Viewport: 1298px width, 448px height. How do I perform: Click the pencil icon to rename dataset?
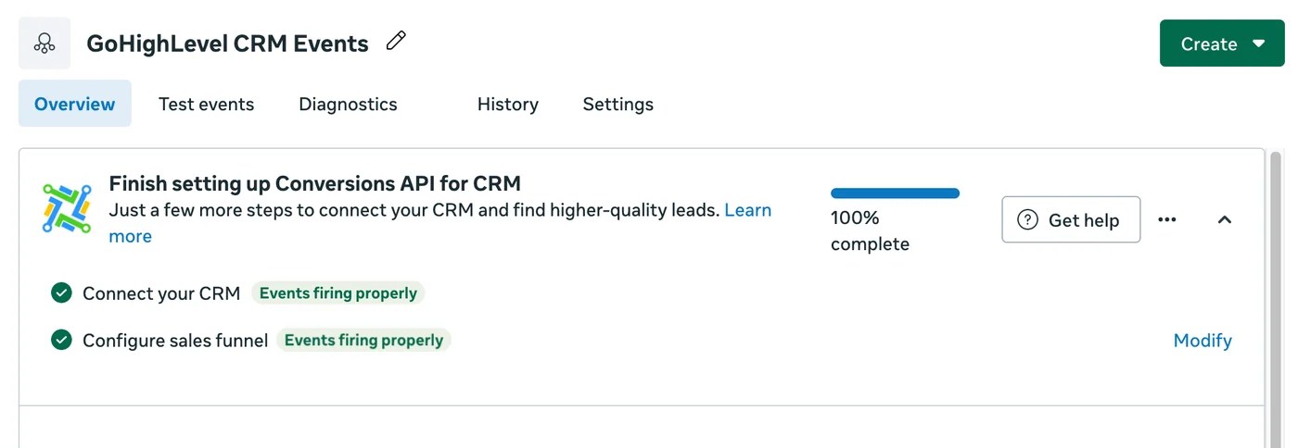[396, 42]
